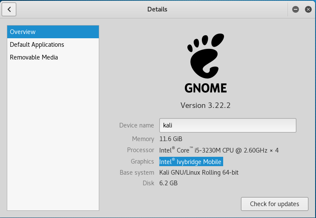The image size is (316, 218).
Task: Click the Graphics label
Action: [x=142, y=161]
